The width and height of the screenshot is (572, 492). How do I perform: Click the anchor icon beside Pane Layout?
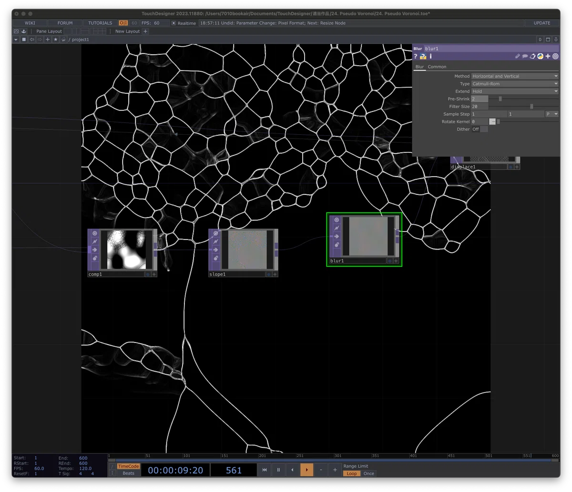point(24,31)
